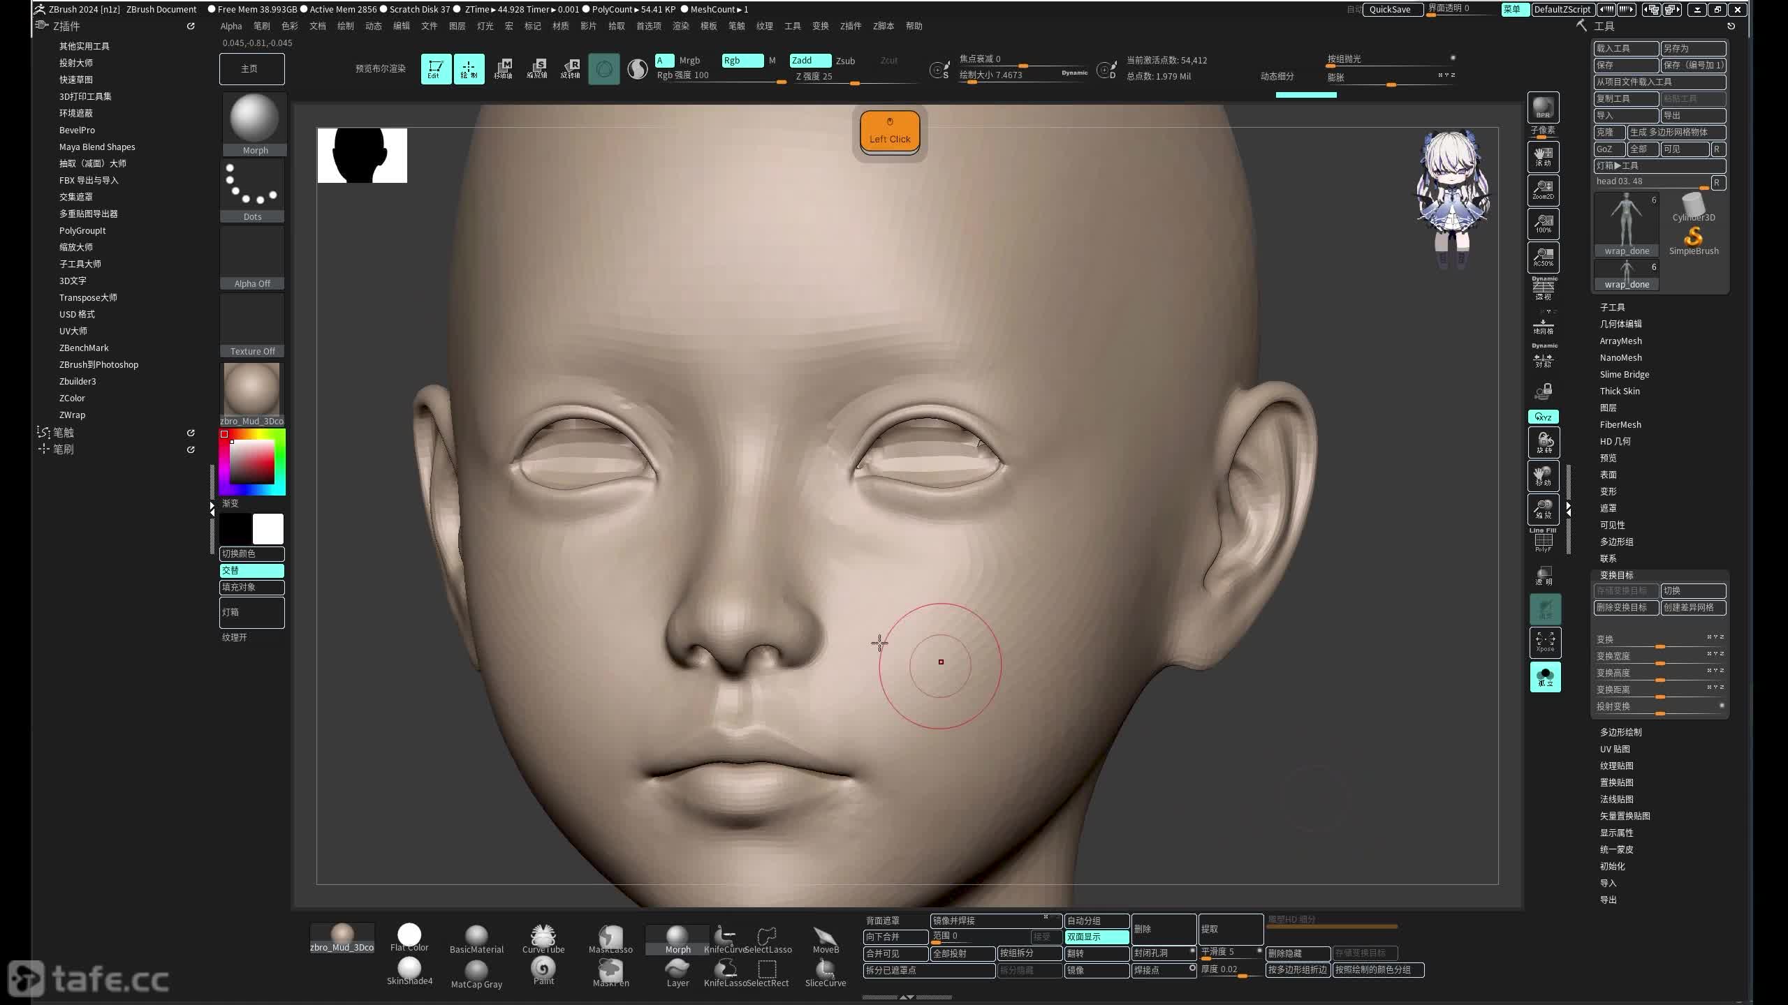Viewport: 1788px width, 1005px height.
Task: Click the GoZ button
Action: pos(1609,149)
